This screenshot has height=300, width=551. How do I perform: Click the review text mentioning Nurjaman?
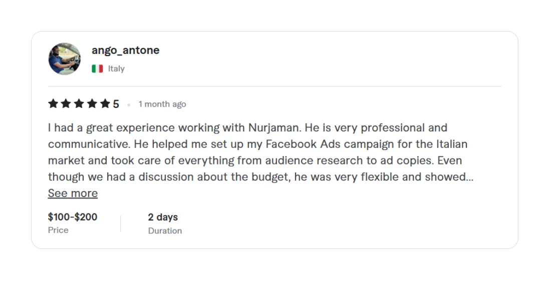pos(247,128)
